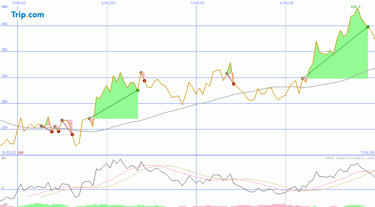Screen dimensions: 375x207
Task: Click green exit marker near 400 in 2024
Action: [x=368, y=27]
